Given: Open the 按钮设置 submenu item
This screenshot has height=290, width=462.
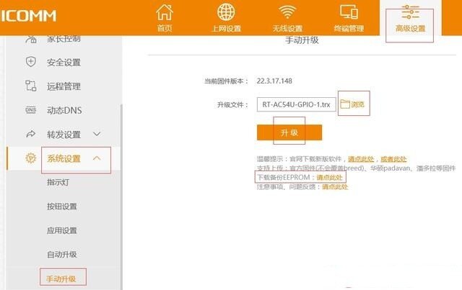Looking at the screenshot, I should click(x=62, y=207).
